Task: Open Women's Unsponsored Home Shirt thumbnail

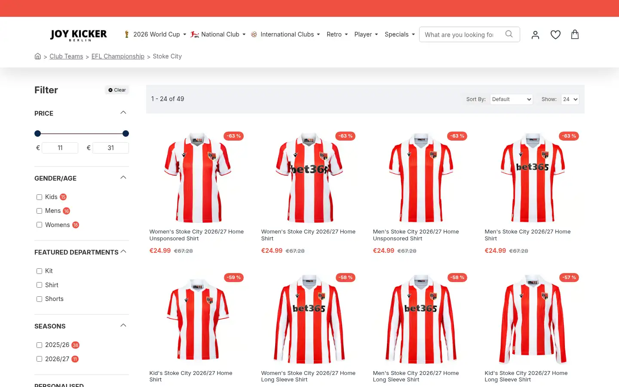Action: 198,177
